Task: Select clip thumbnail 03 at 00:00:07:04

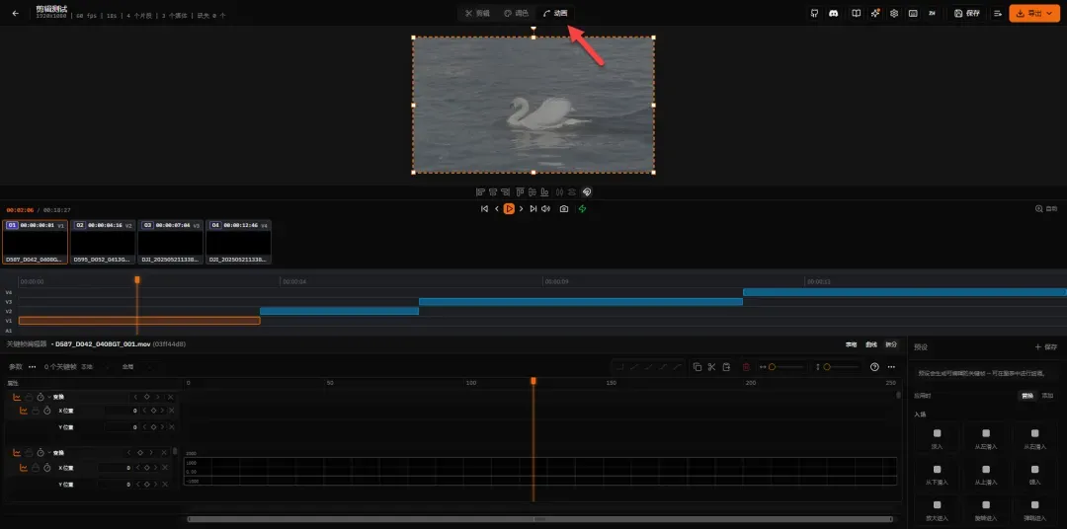Action: [x=171, y=242]
